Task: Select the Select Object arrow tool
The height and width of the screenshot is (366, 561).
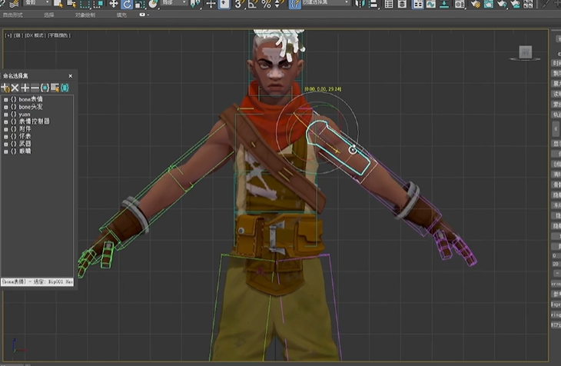Action: 58,4
